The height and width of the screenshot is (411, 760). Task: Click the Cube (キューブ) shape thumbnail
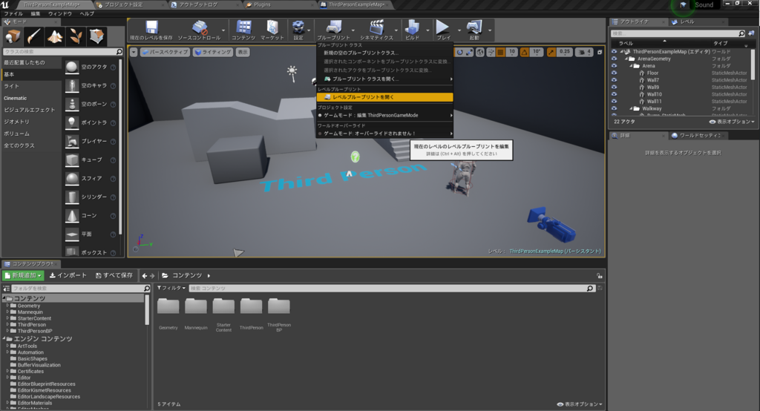(x=72, y=160)
